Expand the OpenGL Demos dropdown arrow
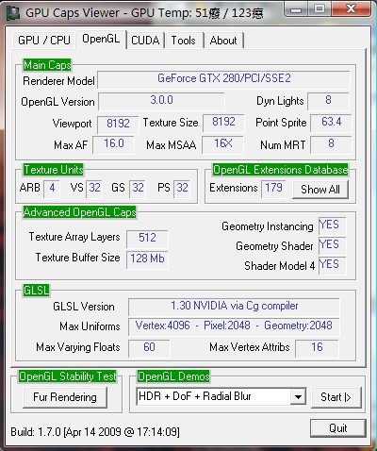377x451 pixels. pyautogui.click(x=298, y=397)
